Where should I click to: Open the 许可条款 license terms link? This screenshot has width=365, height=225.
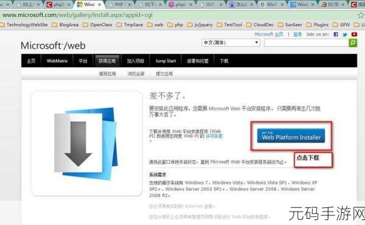tap(214, 136)
